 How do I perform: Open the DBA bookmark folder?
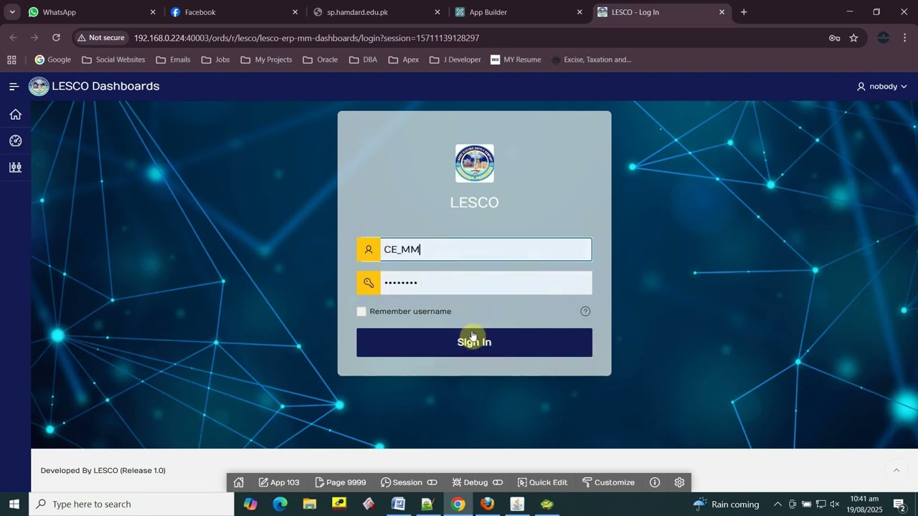coord(363,59)
